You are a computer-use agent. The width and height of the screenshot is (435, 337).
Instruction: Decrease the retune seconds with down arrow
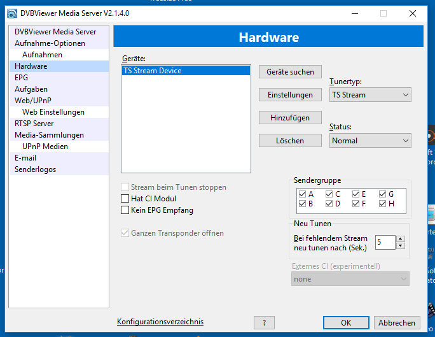(400, 246)
